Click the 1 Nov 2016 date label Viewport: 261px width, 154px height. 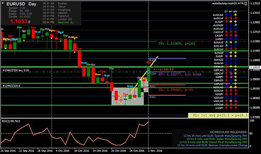155,151
